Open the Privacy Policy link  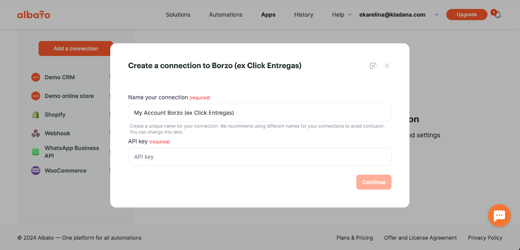click(x=485, y=238)
